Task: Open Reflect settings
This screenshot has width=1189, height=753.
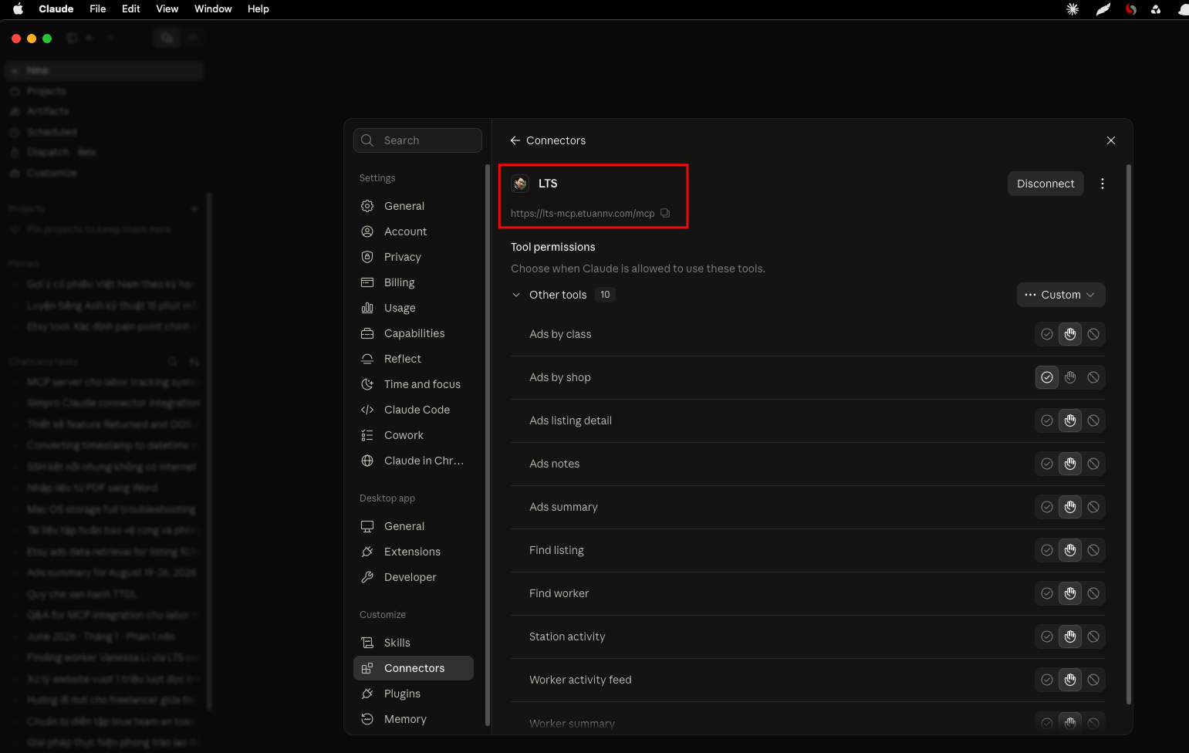Action: point(414,359)
